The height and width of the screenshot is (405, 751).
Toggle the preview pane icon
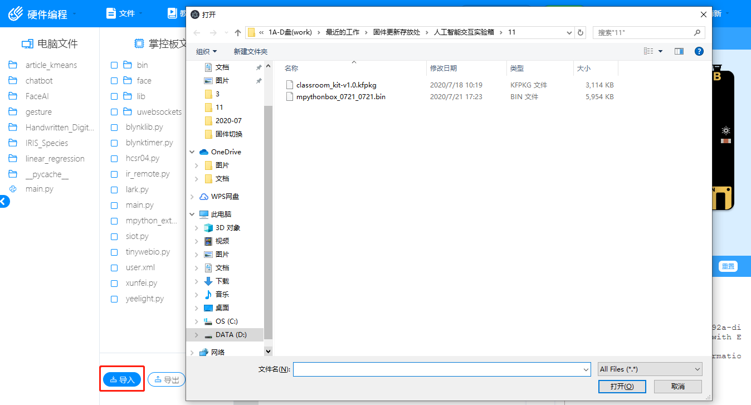(679, 51)
